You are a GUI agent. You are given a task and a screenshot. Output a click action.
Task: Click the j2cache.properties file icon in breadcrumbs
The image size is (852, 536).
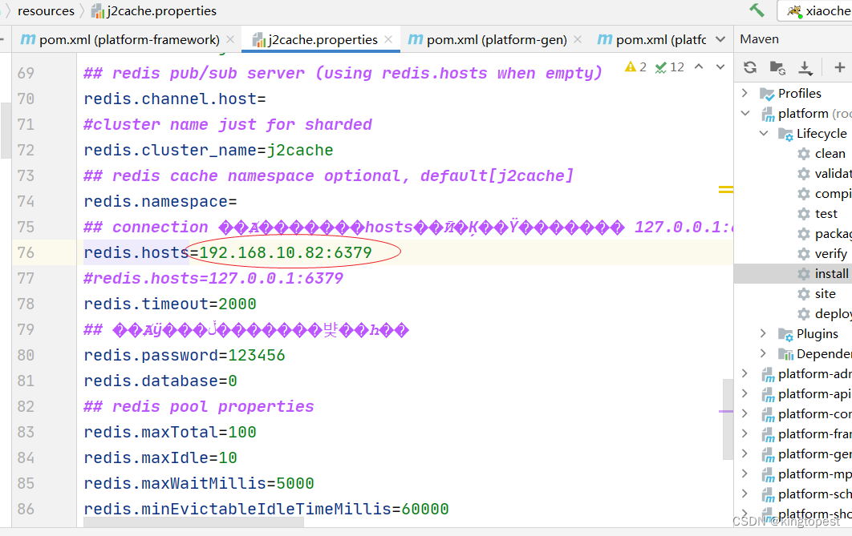[x=97, y=11]
